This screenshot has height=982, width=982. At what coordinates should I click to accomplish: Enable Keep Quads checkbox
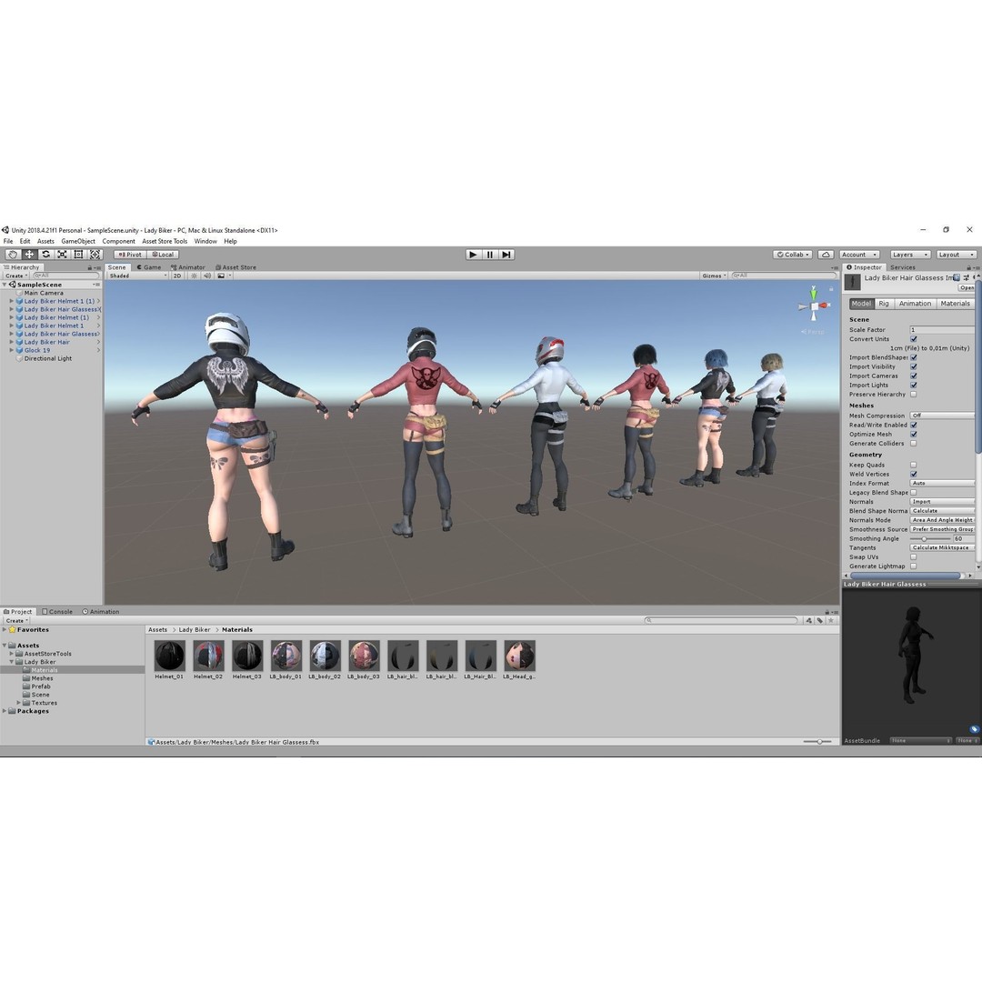point(914,465)
